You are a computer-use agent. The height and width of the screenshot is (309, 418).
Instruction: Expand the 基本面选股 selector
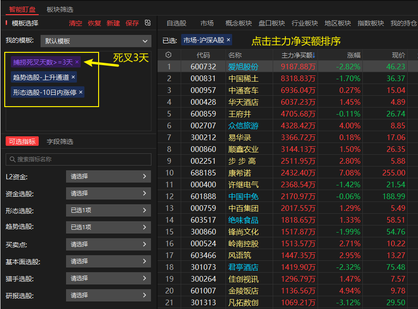pos(109,261)
